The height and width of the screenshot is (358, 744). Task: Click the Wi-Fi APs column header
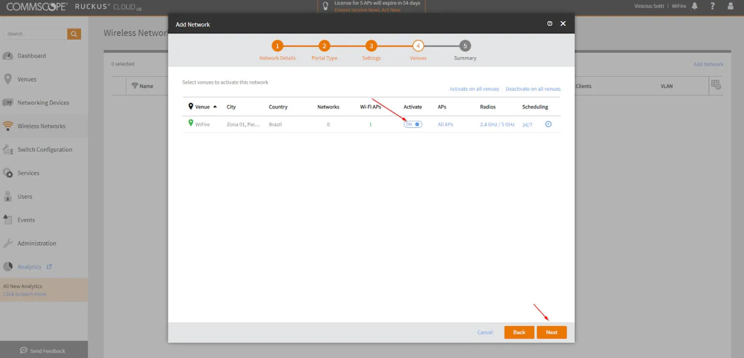coord(371,107)
